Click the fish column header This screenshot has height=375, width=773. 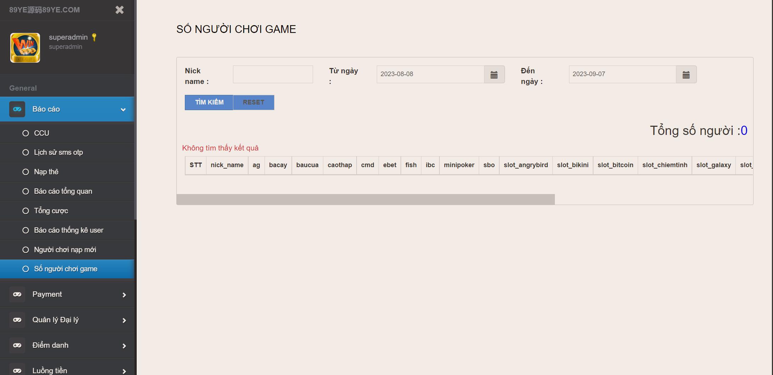coord(411,165)
